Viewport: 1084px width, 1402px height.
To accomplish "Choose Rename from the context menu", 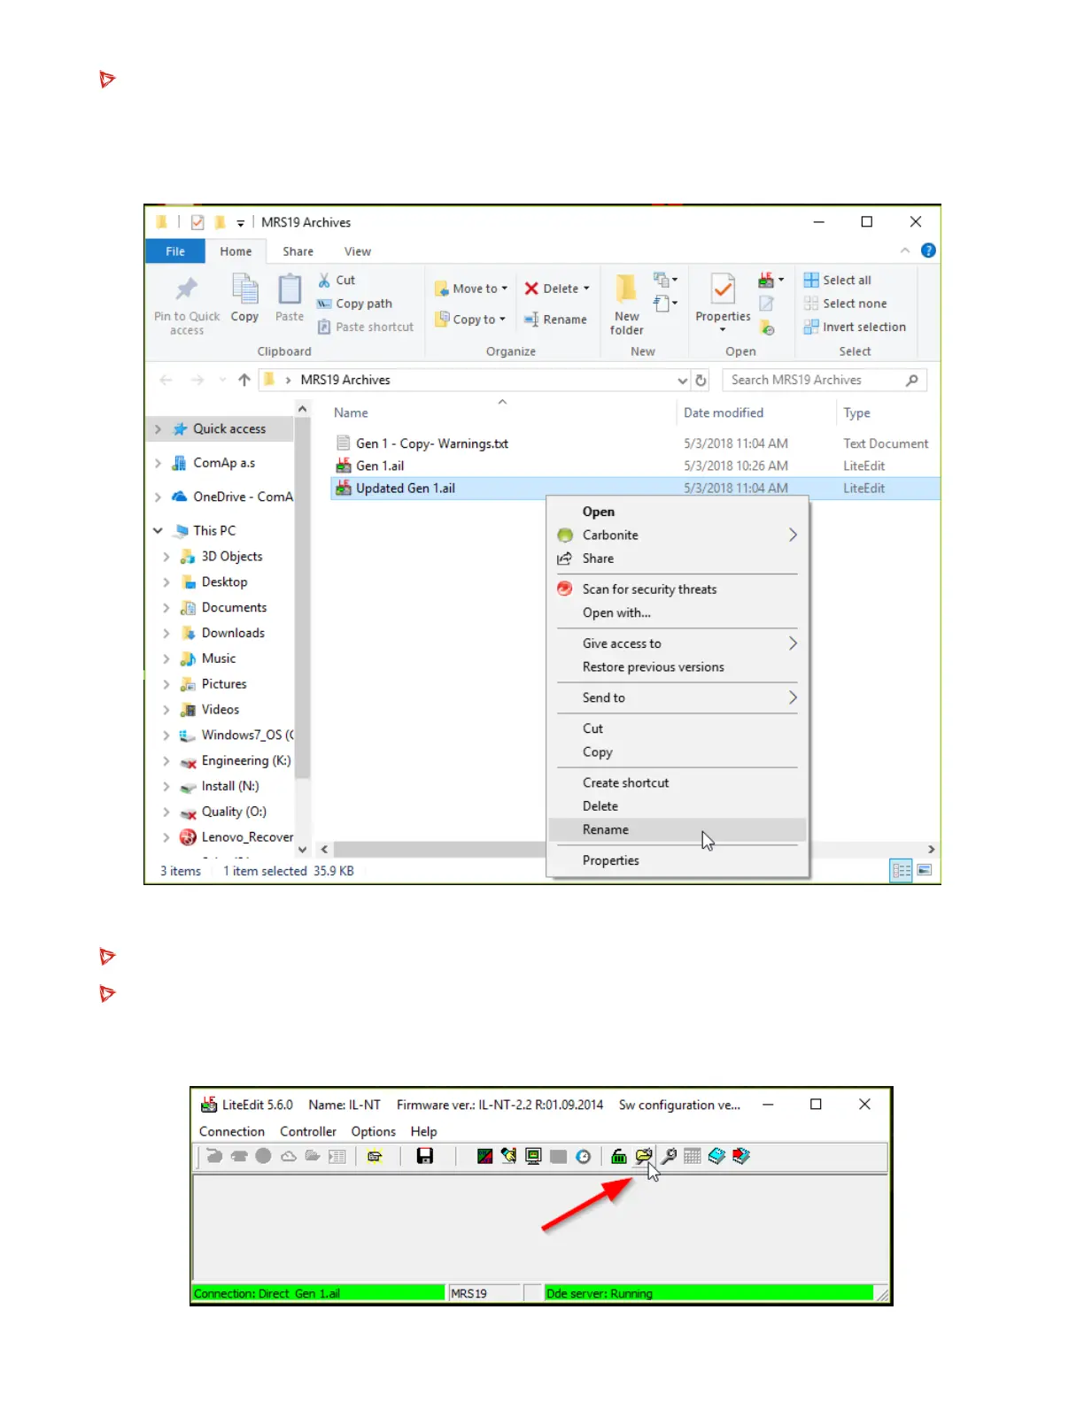I will pos(677,830).
